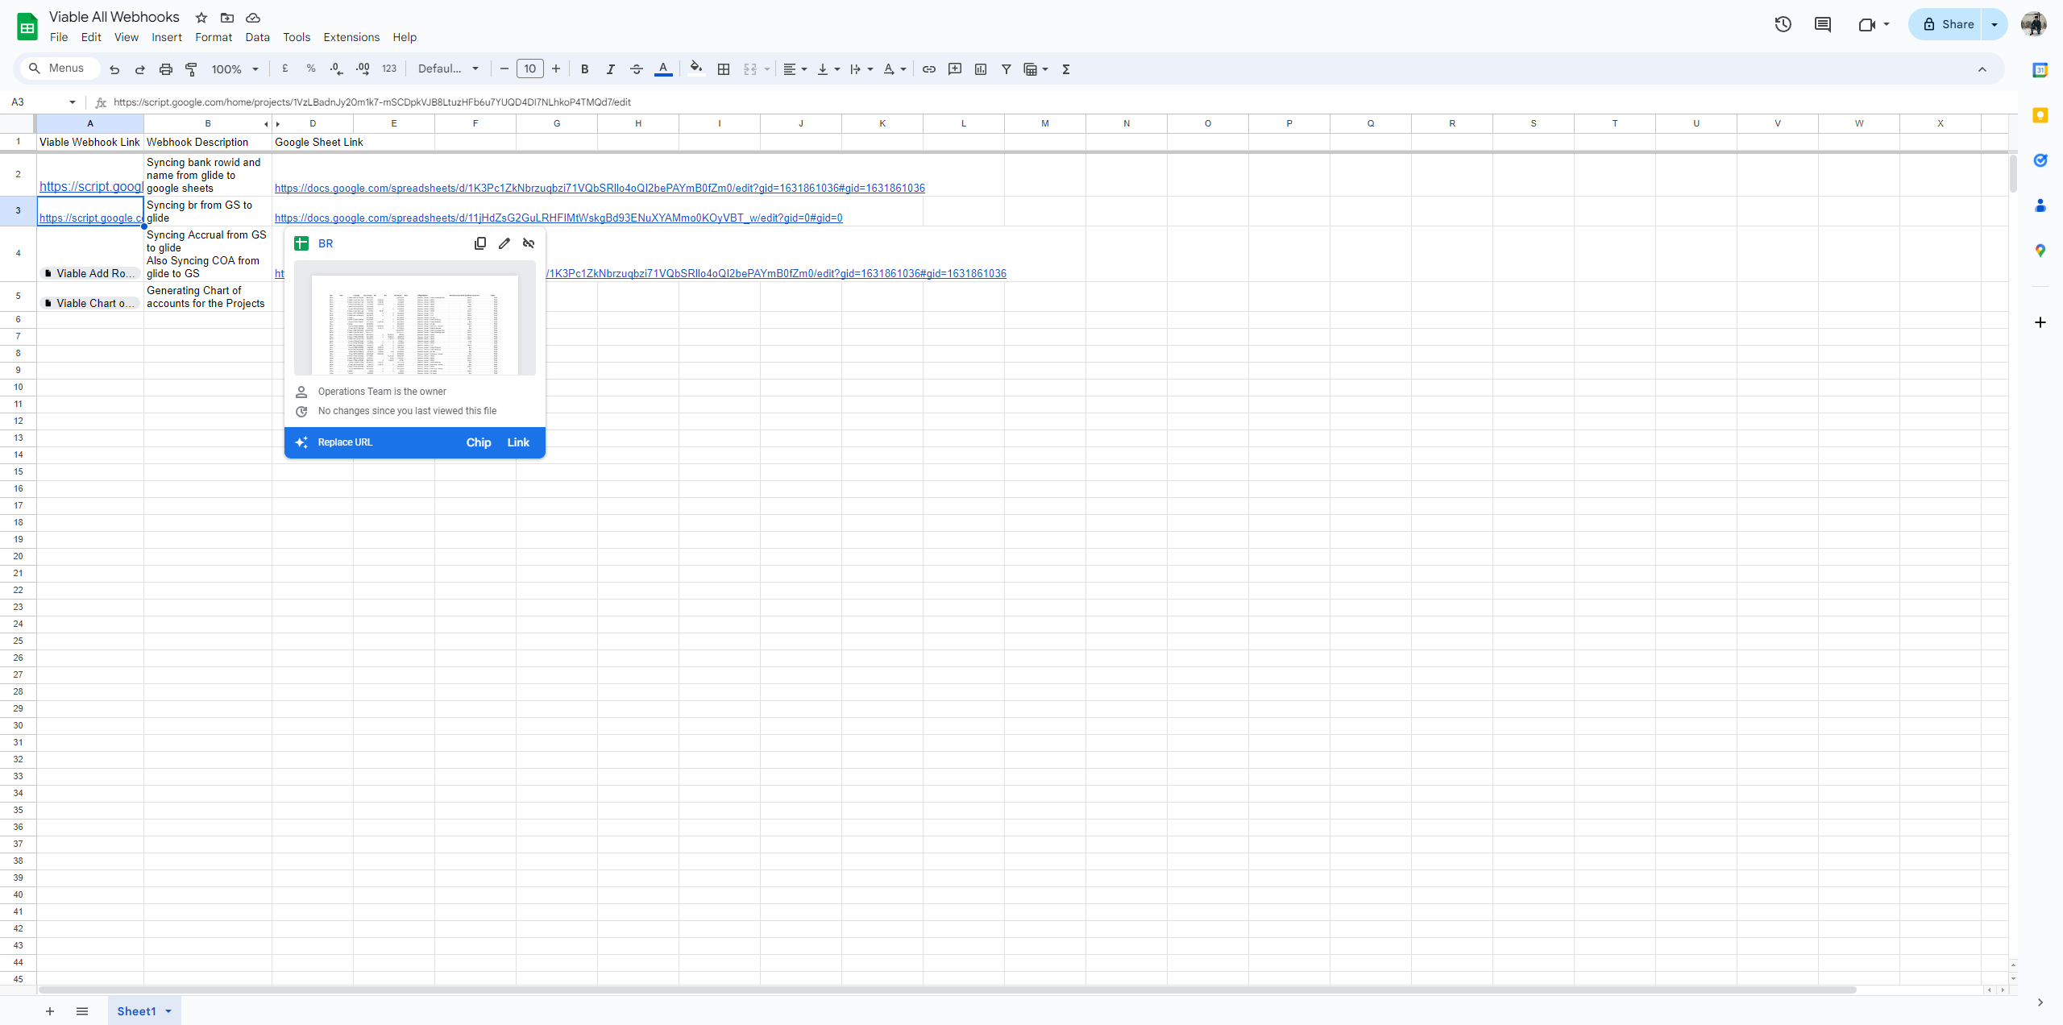This screenshot has height=1025, width=2063.
Task: Click the font size input field
Action: [530, 69]
